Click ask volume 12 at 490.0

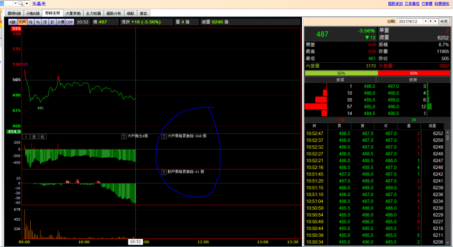(x=423, y=107)
